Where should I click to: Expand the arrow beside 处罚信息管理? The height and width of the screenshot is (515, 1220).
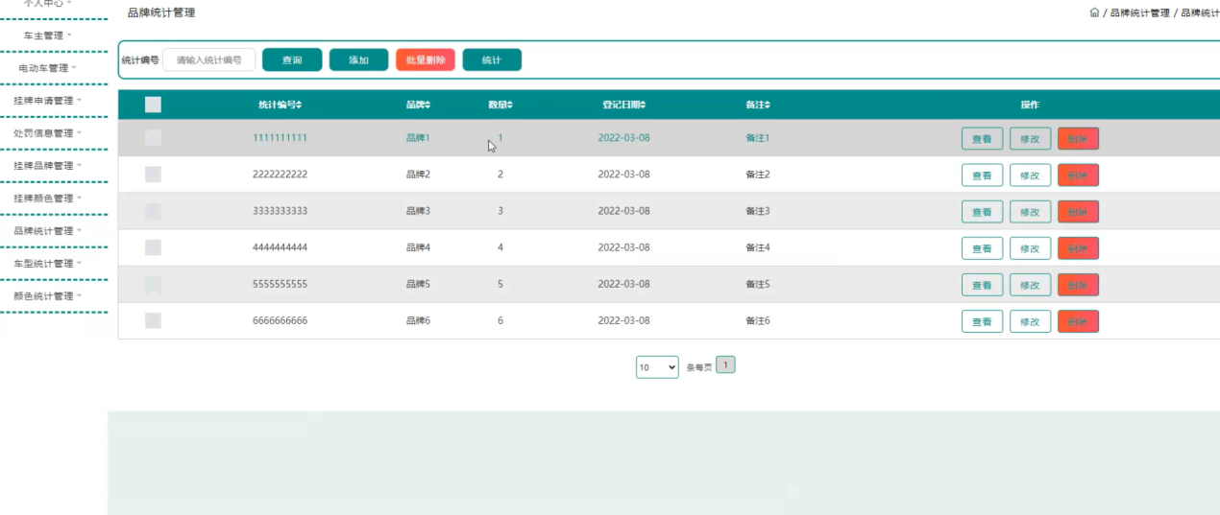tap(79, 133)
